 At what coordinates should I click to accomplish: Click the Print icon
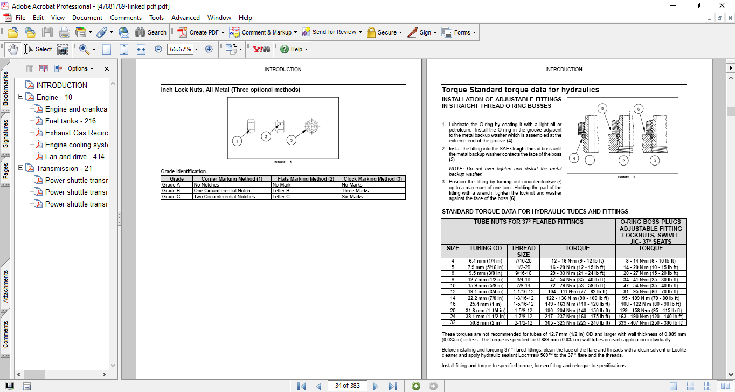pos(64,32)
